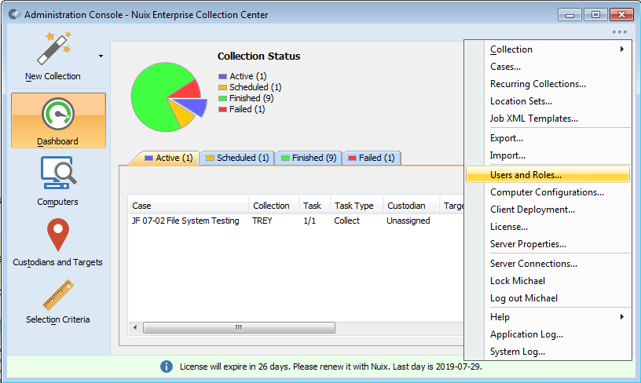Select the Dashboard gauge icon
Viewport: 641px width, 383px height.
(58, 114)
